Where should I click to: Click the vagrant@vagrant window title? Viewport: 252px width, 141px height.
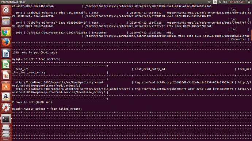coord(14,2)
